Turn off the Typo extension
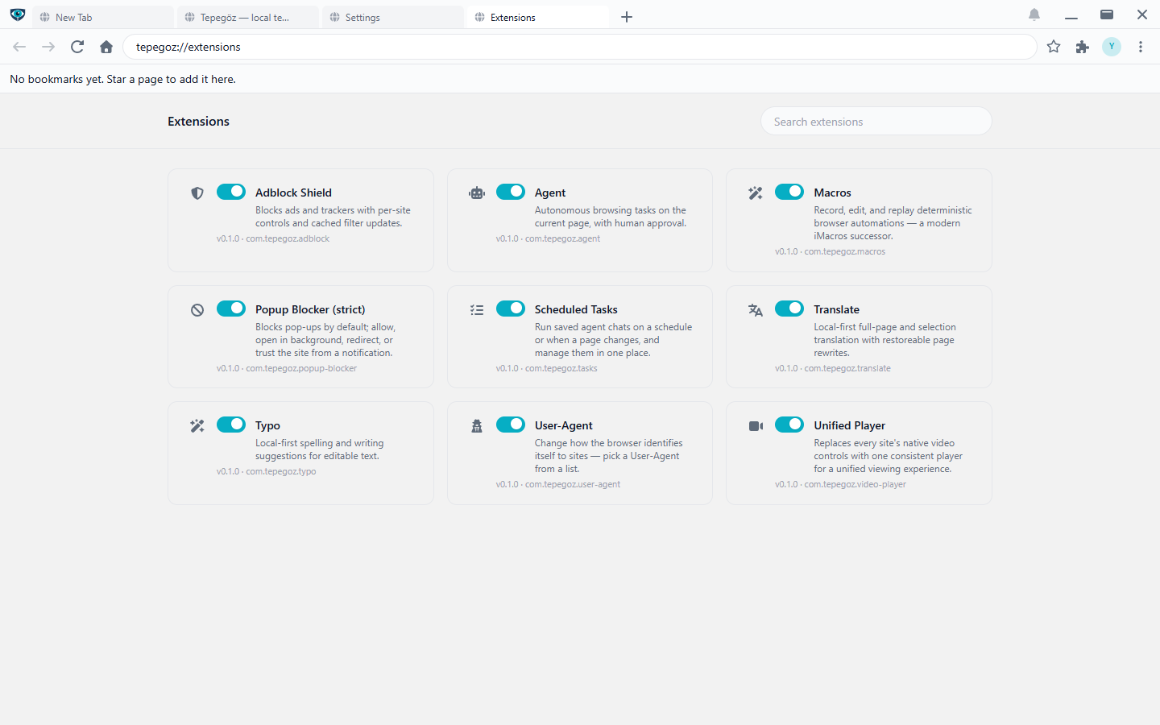Screen dimensions: 1160x725 pyautogui.click(x=231, y=425)
